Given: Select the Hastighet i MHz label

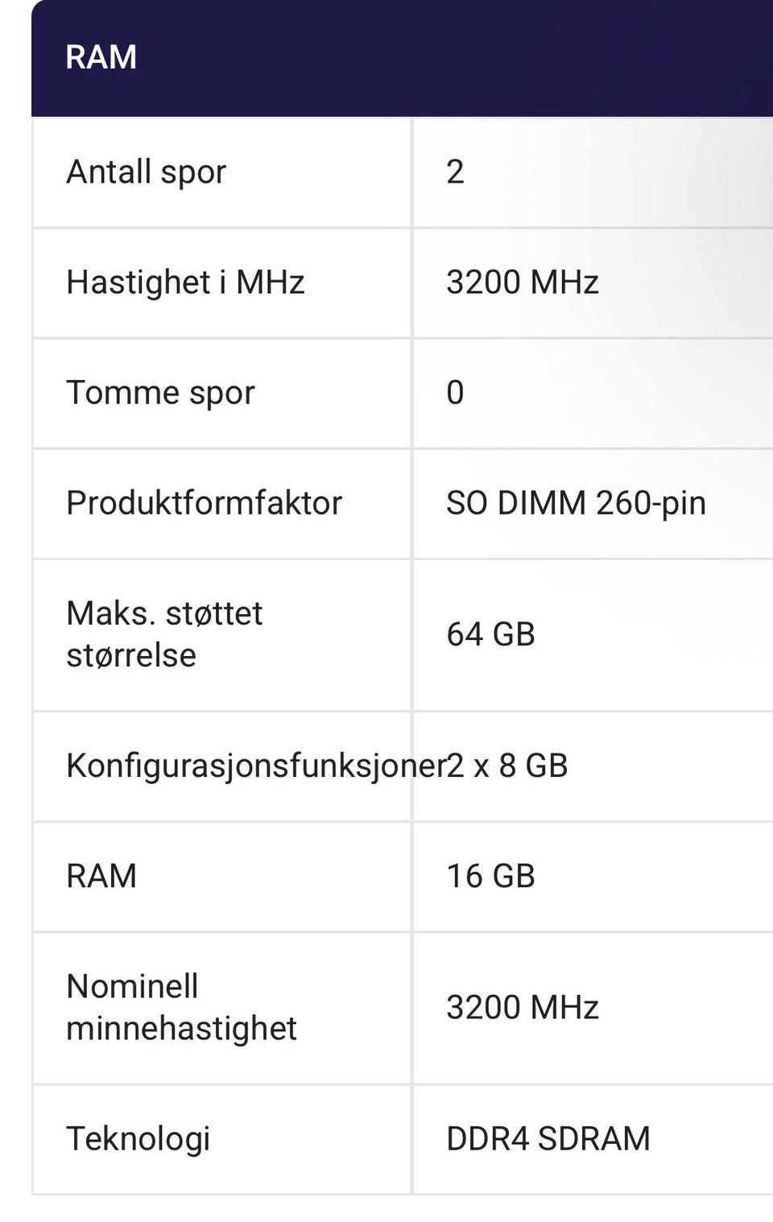Looking at the screenshot, I should [x=185, y=282].
